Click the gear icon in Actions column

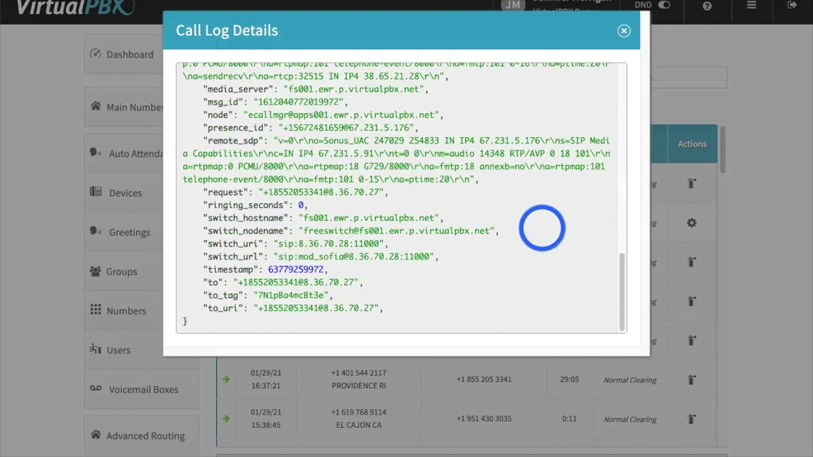coord(692,223)
